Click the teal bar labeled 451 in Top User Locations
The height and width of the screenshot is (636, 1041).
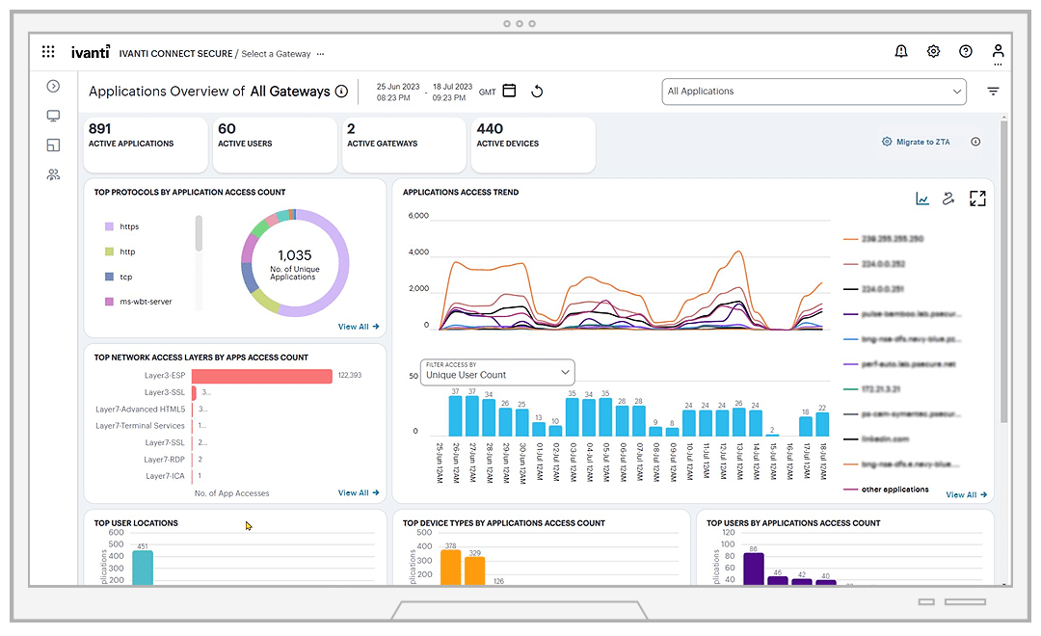click(x=143, y=568)
